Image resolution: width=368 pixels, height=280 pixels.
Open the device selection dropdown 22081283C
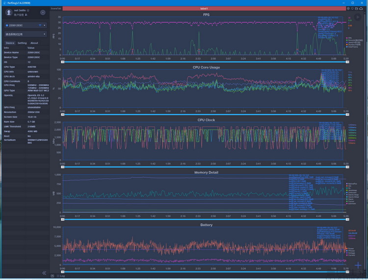click(26, 25)
